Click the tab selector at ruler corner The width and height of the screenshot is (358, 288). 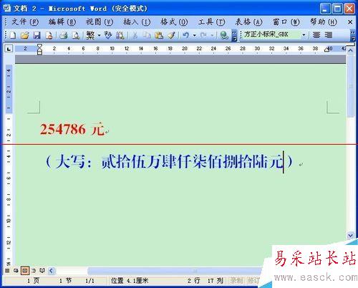[9, 49]
